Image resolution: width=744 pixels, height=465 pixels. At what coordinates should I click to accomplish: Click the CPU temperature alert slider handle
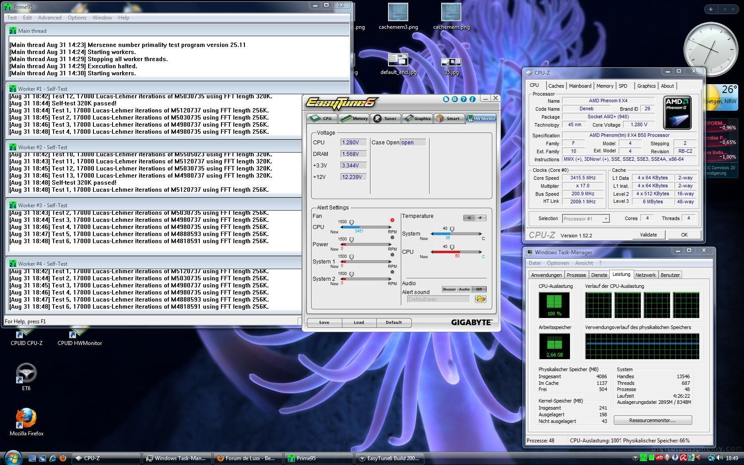coord(452,247)
